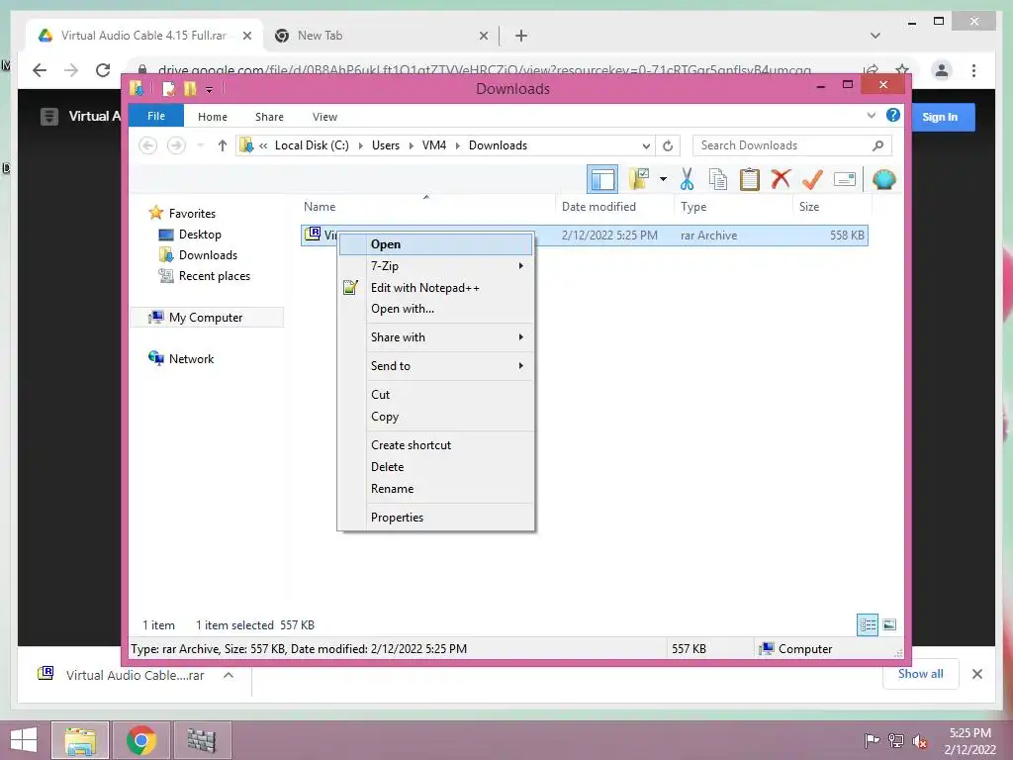Click the blue shell toolbar icon
The image size is (1013, 760).
pos(883,179)
